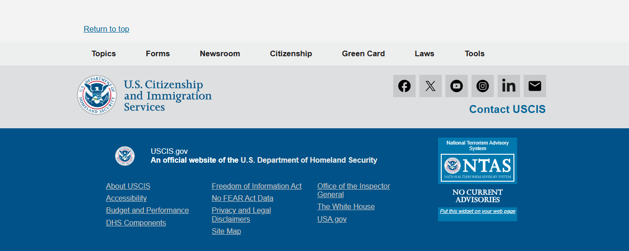
Task: Open the Topics footer menu
Action: [x=103, y=53]
